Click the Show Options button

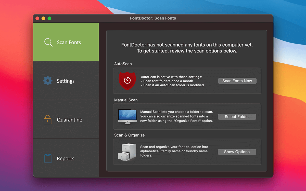click(x=237, y=152)
